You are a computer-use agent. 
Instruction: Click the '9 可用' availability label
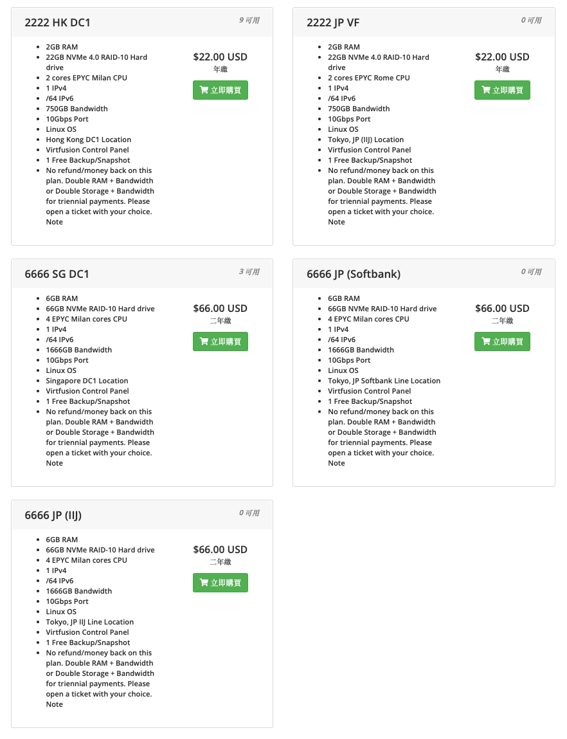click(249, 21)
